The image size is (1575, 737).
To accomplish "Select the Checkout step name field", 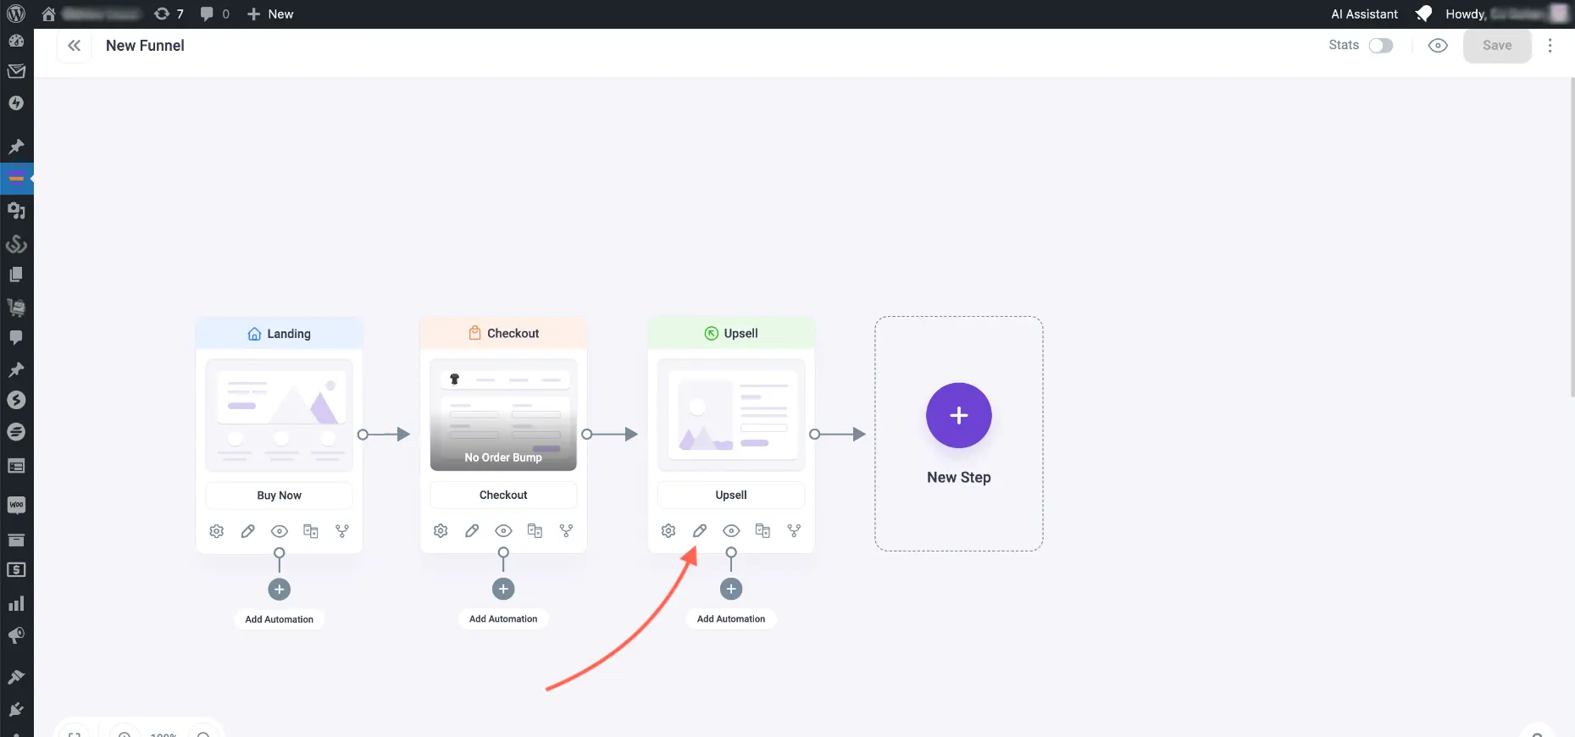I will (503, 495).
